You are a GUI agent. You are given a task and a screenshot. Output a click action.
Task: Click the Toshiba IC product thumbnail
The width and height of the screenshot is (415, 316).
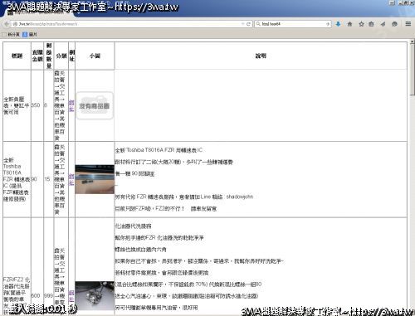[x=95, y=179]
